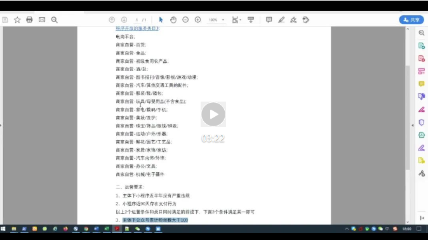Save the PDF with the floppy disk icon
428x240 pixels.
(x=5, y=20)
